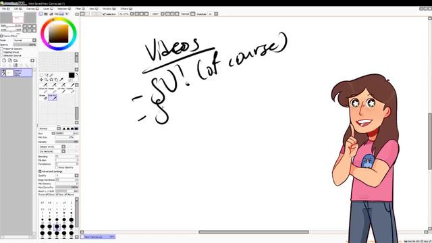Toggle the Selection checkbox in toolbar

click(104, 14)
